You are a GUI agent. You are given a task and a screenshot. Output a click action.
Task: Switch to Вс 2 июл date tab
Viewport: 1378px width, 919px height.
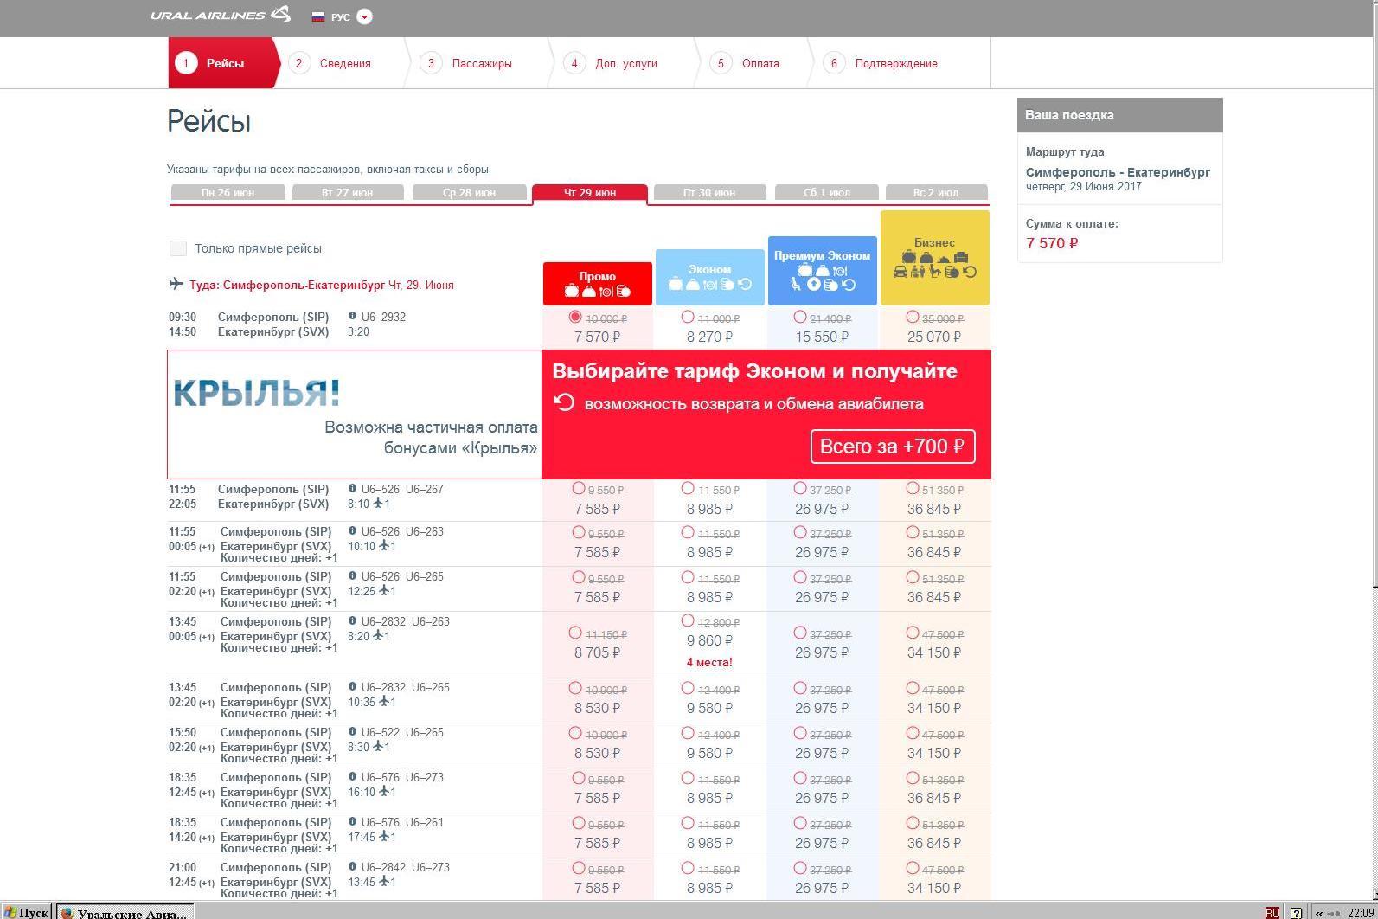[936, 192]
